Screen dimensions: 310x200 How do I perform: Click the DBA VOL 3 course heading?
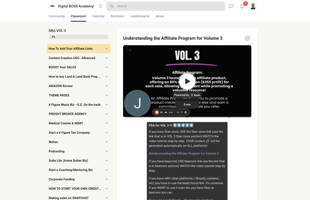(x=57, y=31)
